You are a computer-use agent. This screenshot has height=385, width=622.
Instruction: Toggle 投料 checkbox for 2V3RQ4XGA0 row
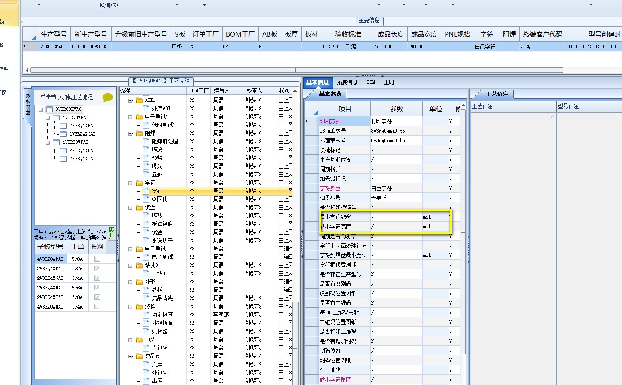pos(97,278)
